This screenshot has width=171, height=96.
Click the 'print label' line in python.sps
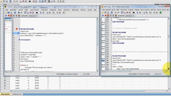point(116,41)
